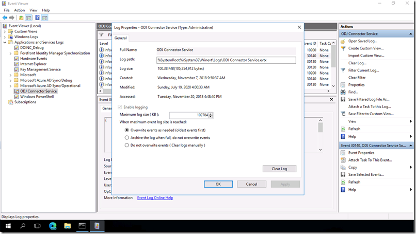Image resolution: width=416 pixels, height=234 pixels.
Task: Click the Find binoculars icon in Actions
Action: (x=343, y=92)
